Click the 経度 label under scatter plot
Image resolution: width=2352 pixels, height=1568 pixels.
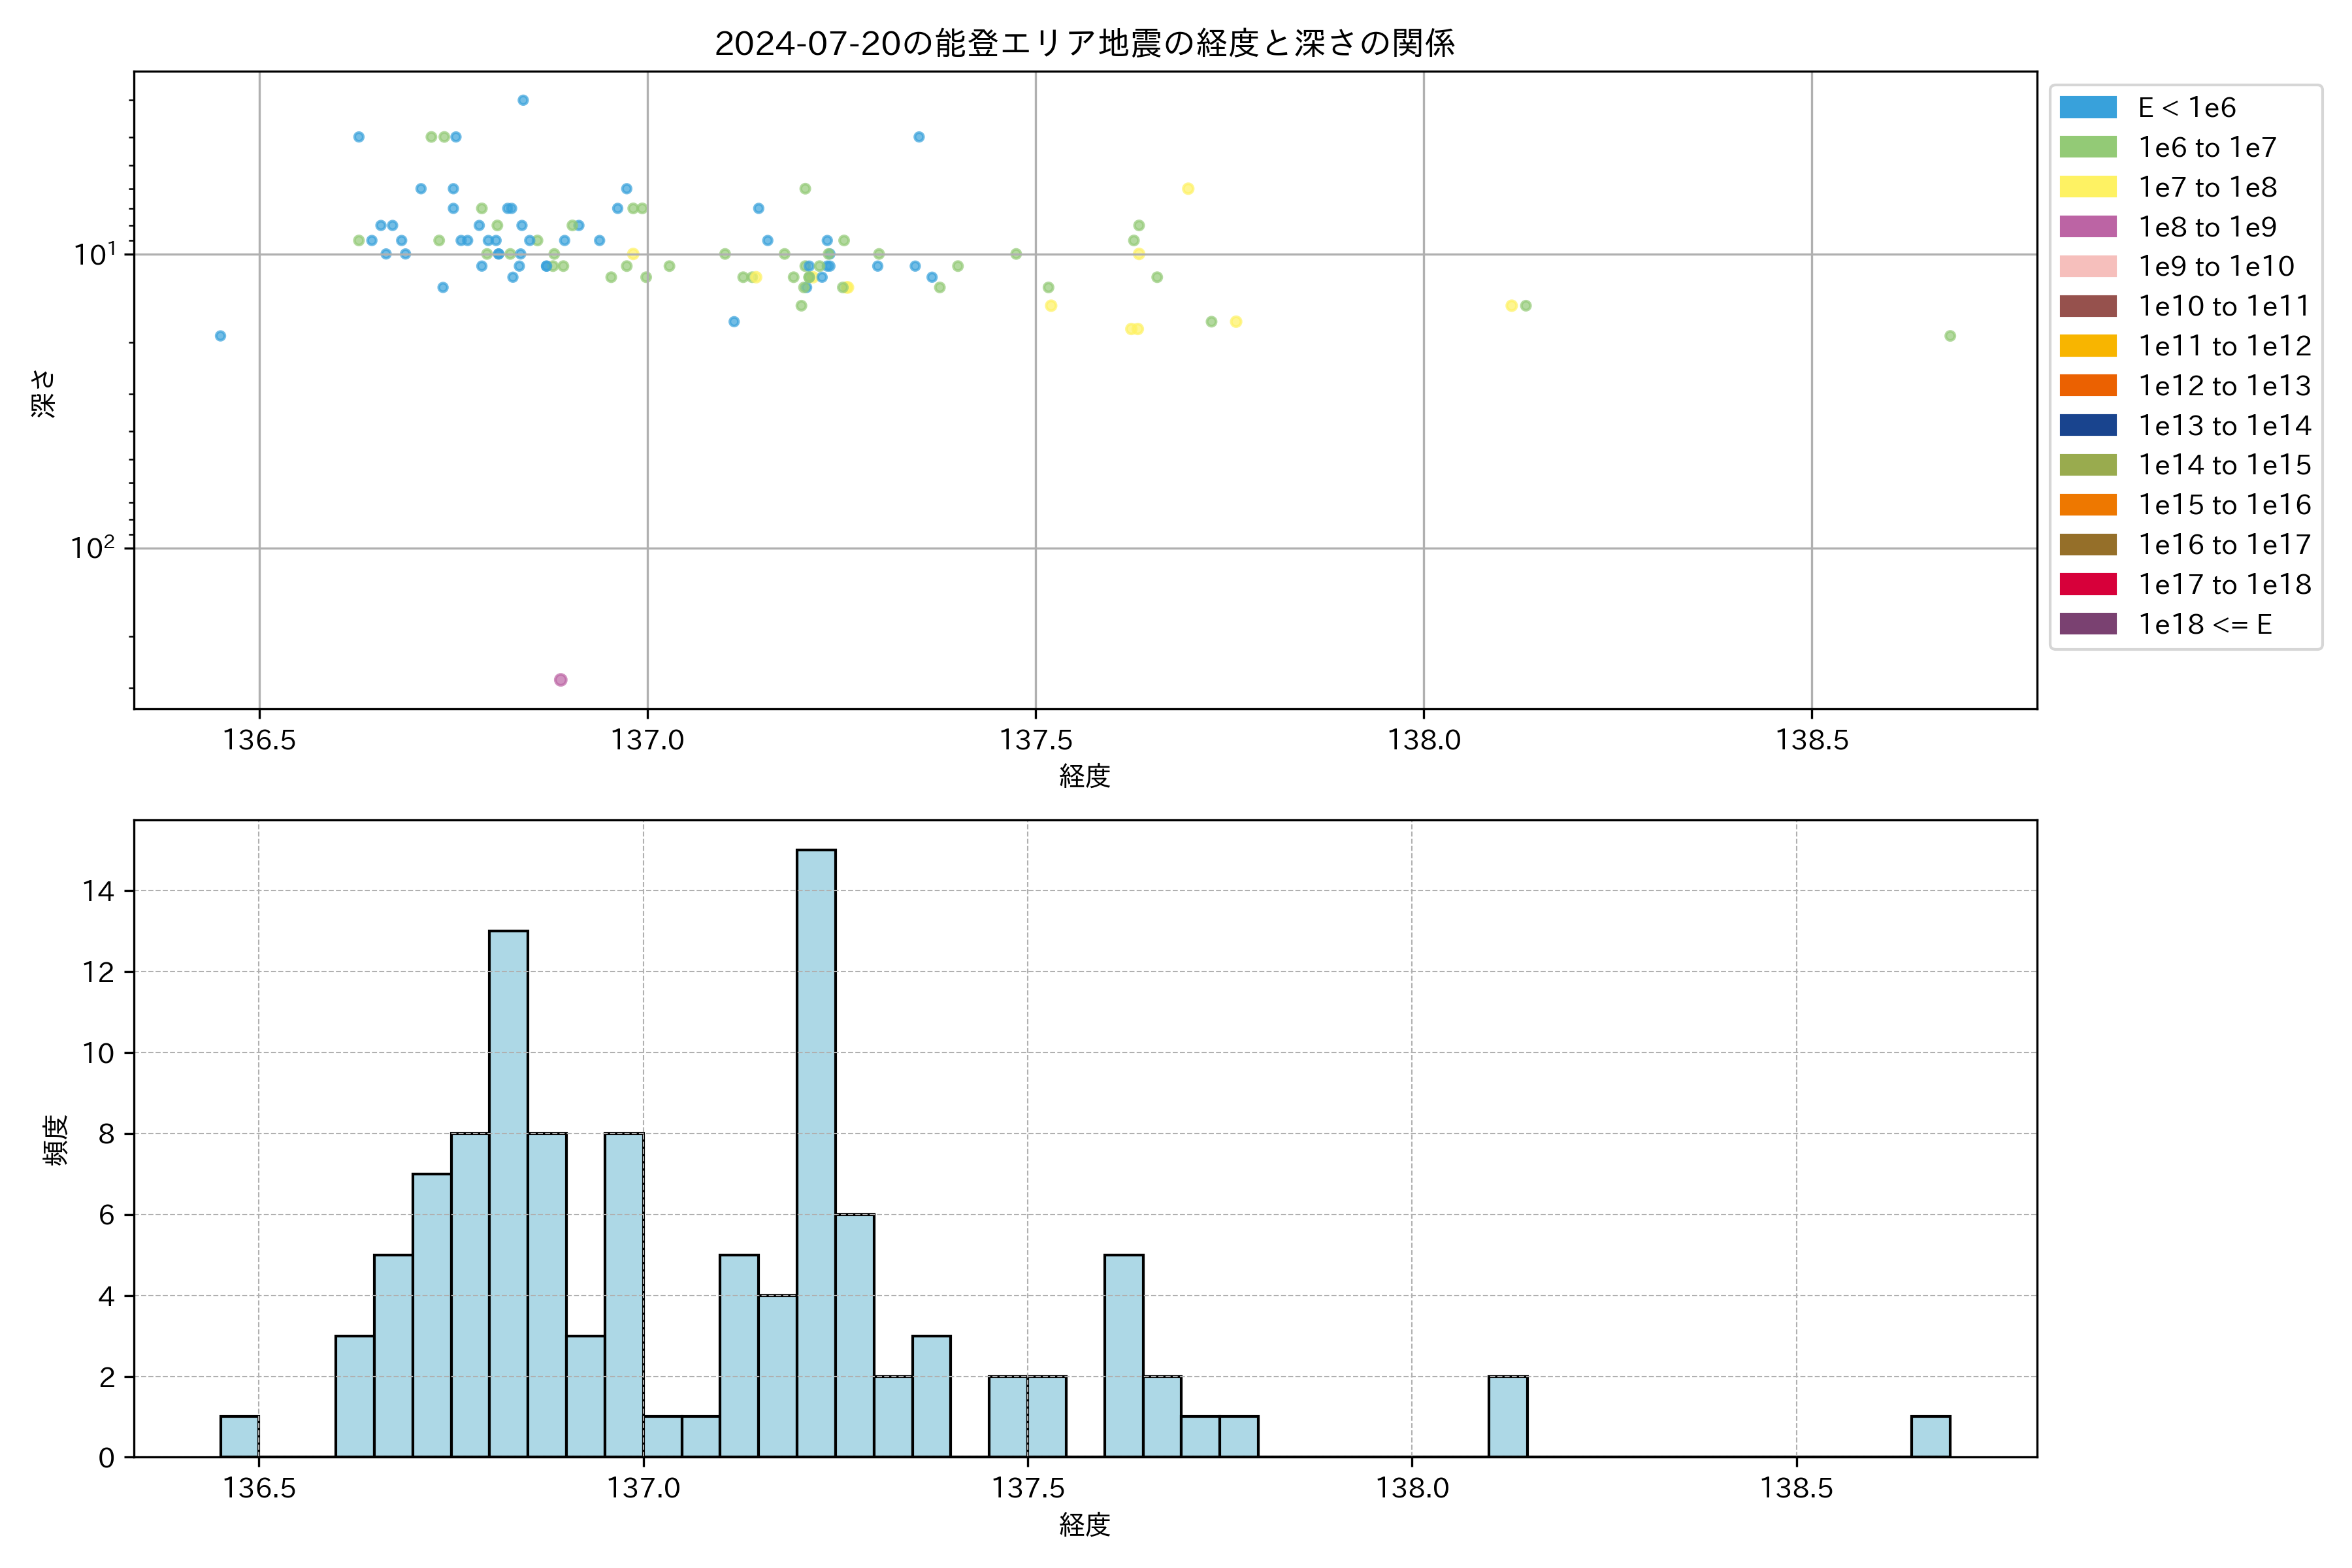(1084, 776)
